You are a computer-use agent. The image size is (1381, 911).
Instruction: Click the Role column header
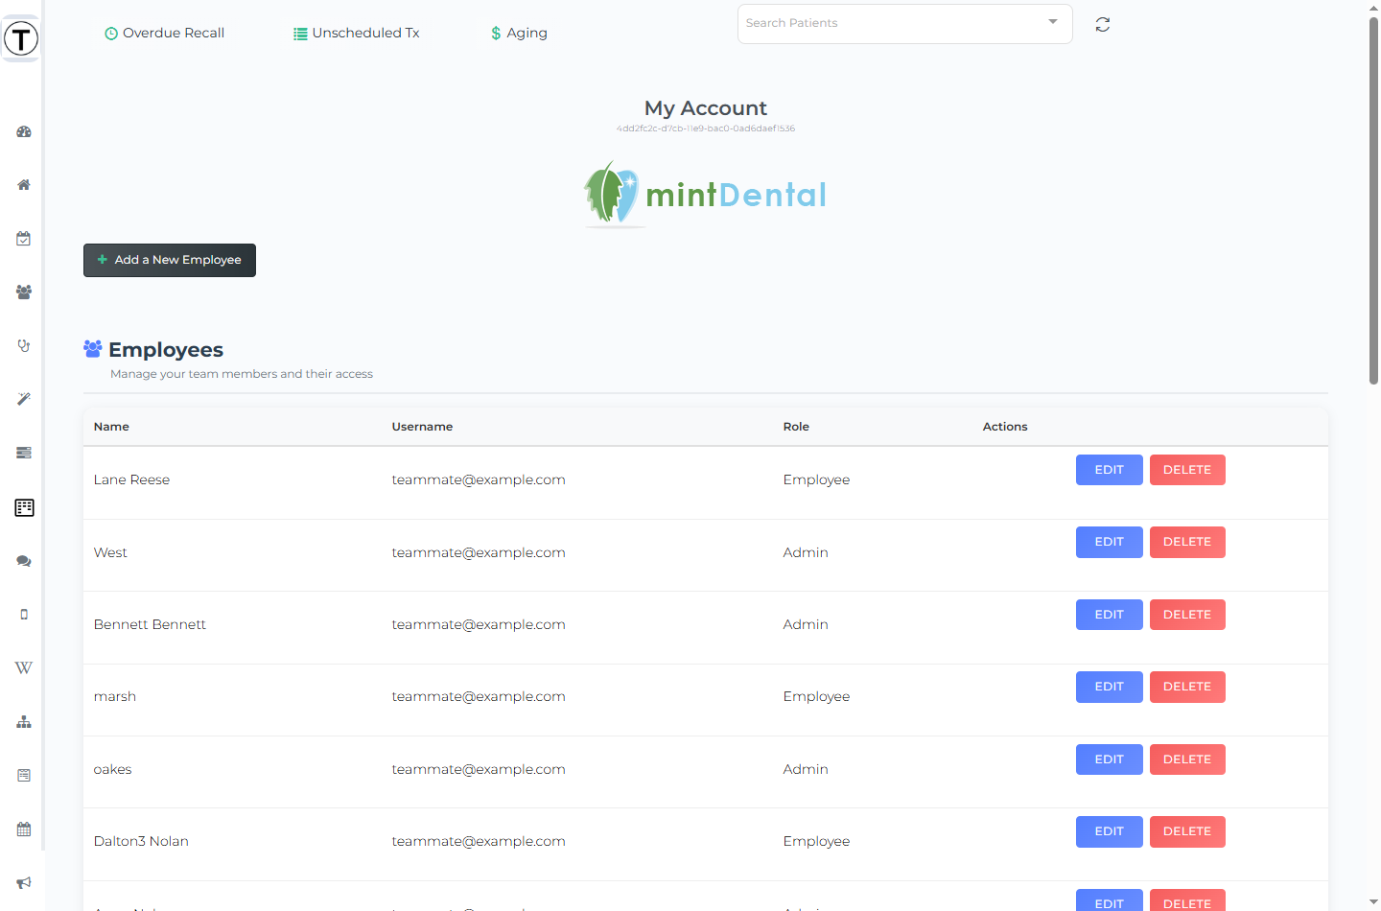(796, 427)
